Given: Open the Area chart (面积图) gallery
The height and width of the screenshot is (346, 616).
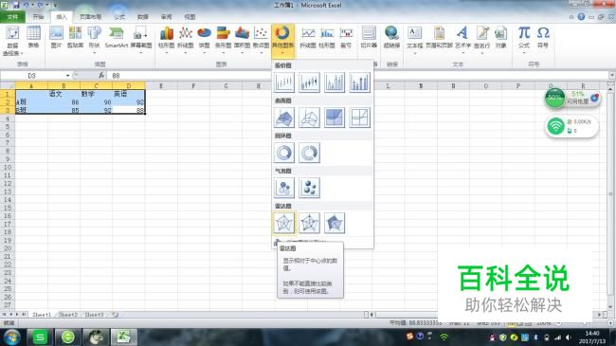Looking at the screenshot, I should coord(242,39).
